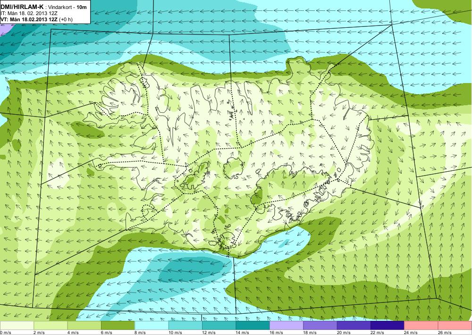Click the '24 m/s' legend label
This screenshot has width=472, height=335.
click(411, 333)
